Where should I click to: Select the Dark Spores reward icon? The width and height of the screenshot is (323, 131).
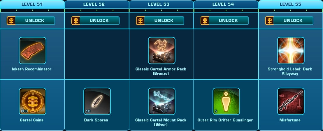click(x=97, y=101)
